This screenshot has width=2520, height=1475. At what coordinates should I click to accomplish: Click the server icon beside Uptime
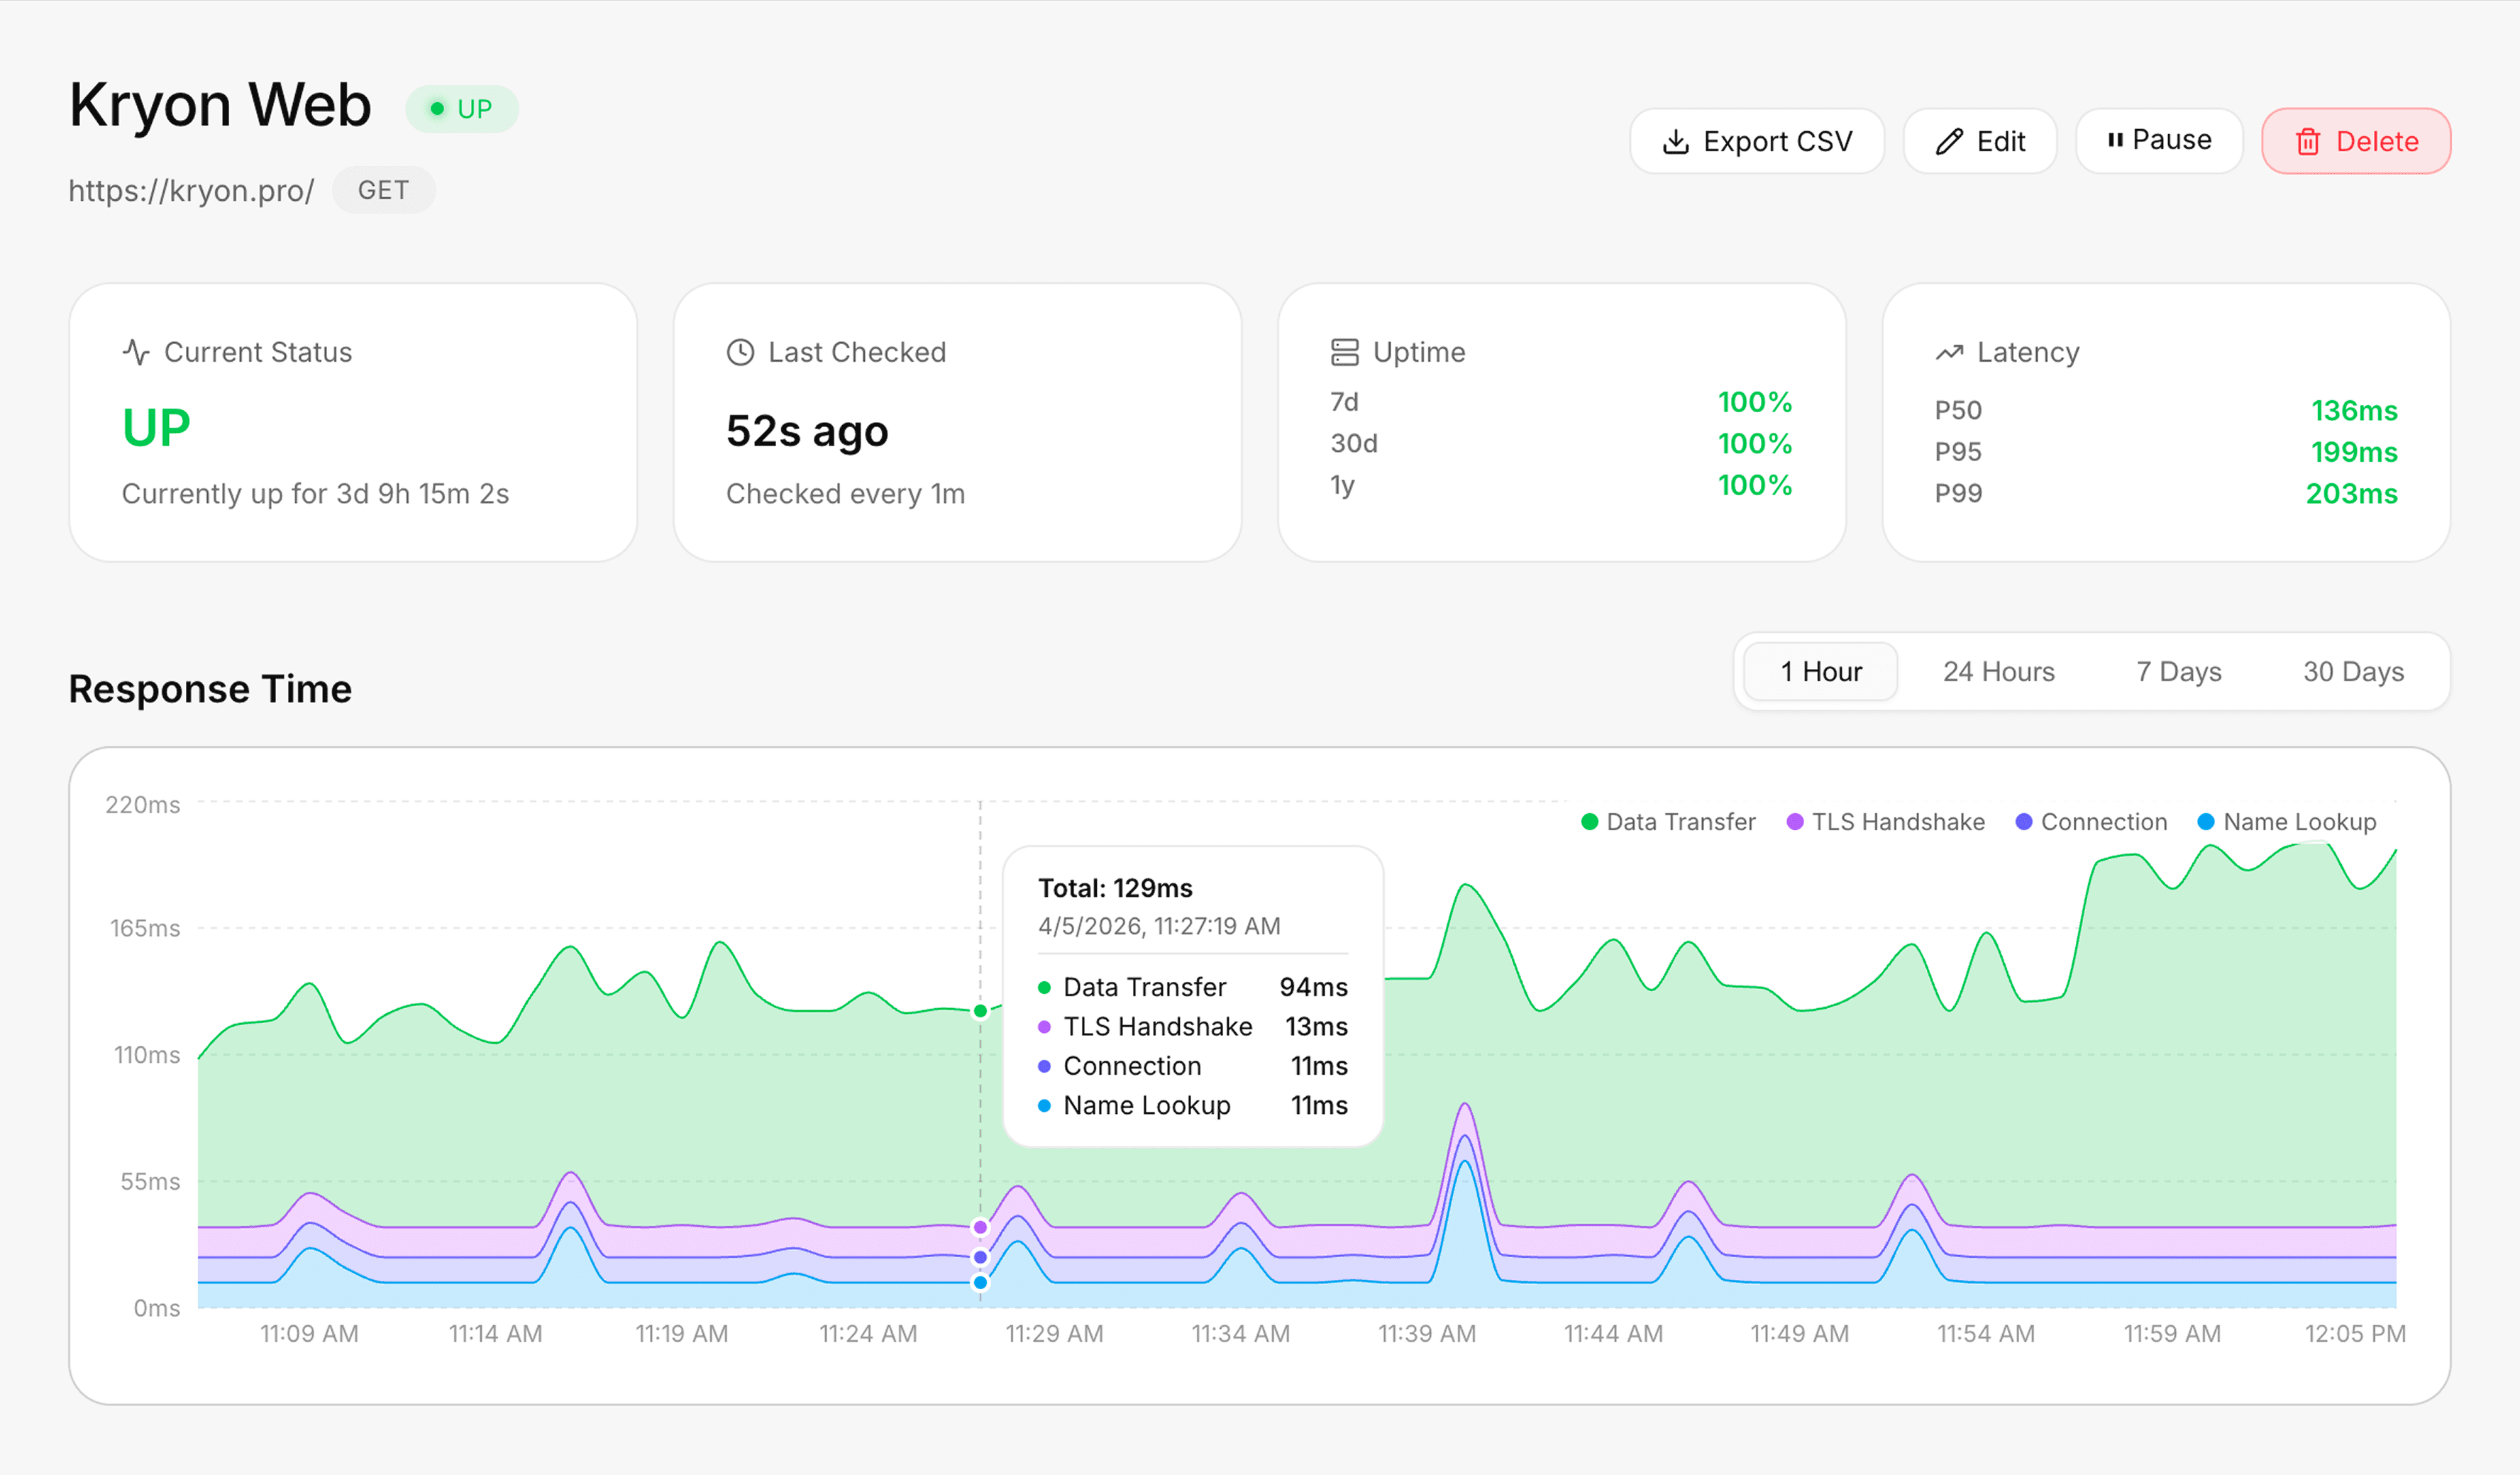tap(1345, 352)
